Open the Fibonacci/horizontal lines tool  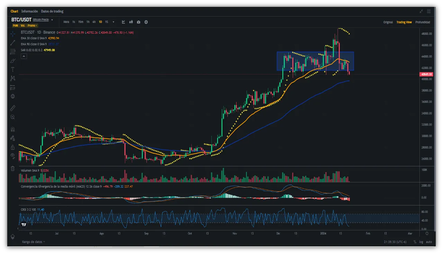click(x=12, y=52)
